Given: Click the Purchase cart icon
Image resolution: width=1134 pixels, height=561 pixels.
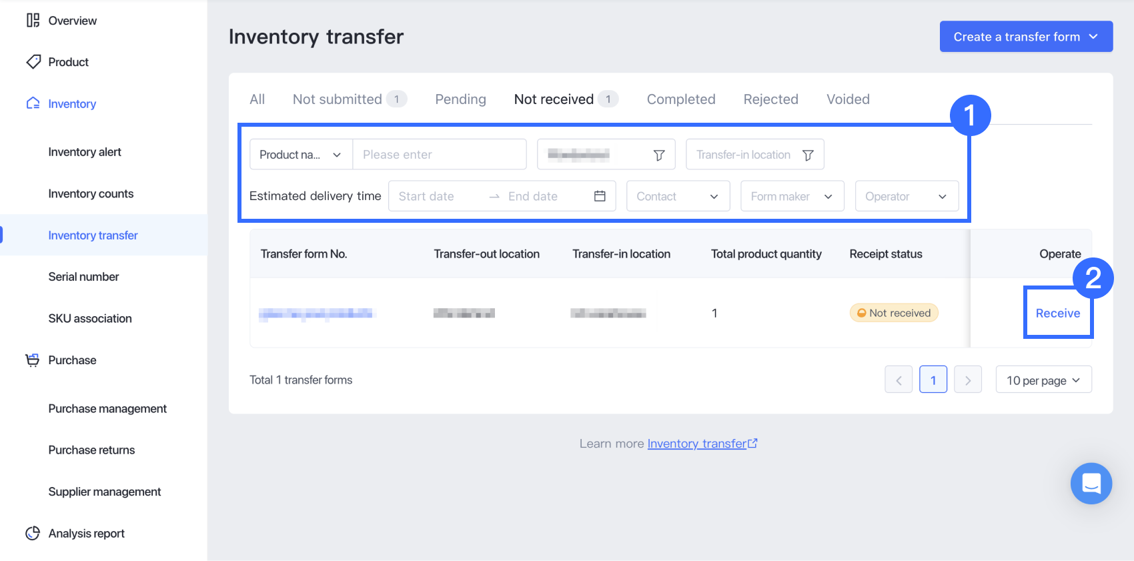Looking at the screenshot, I should 32,360.
